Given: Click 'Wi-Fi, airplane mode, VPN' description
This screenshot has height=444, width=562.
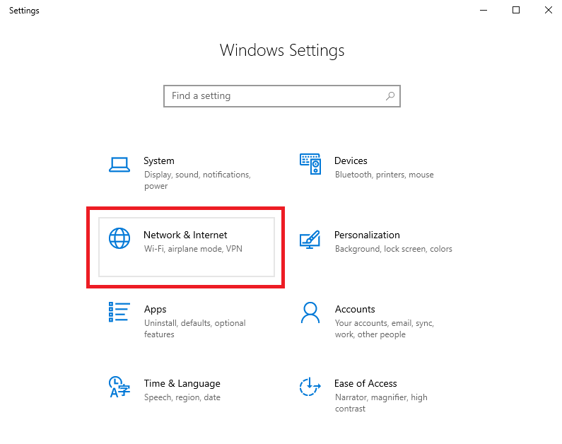Looking at the screenshot, I should coord(193,249).
